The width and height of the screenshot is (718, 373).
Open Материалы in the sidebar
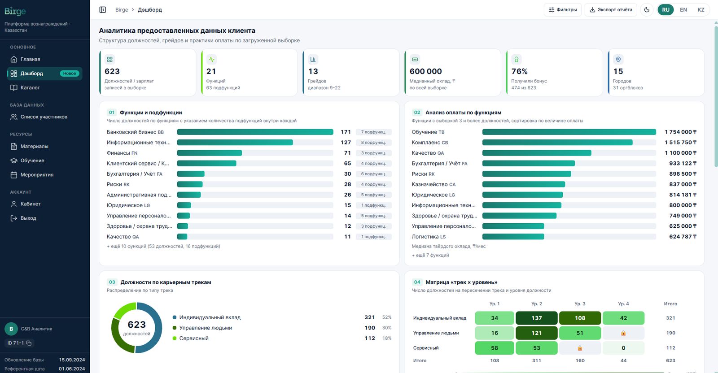tap(45, 147)
